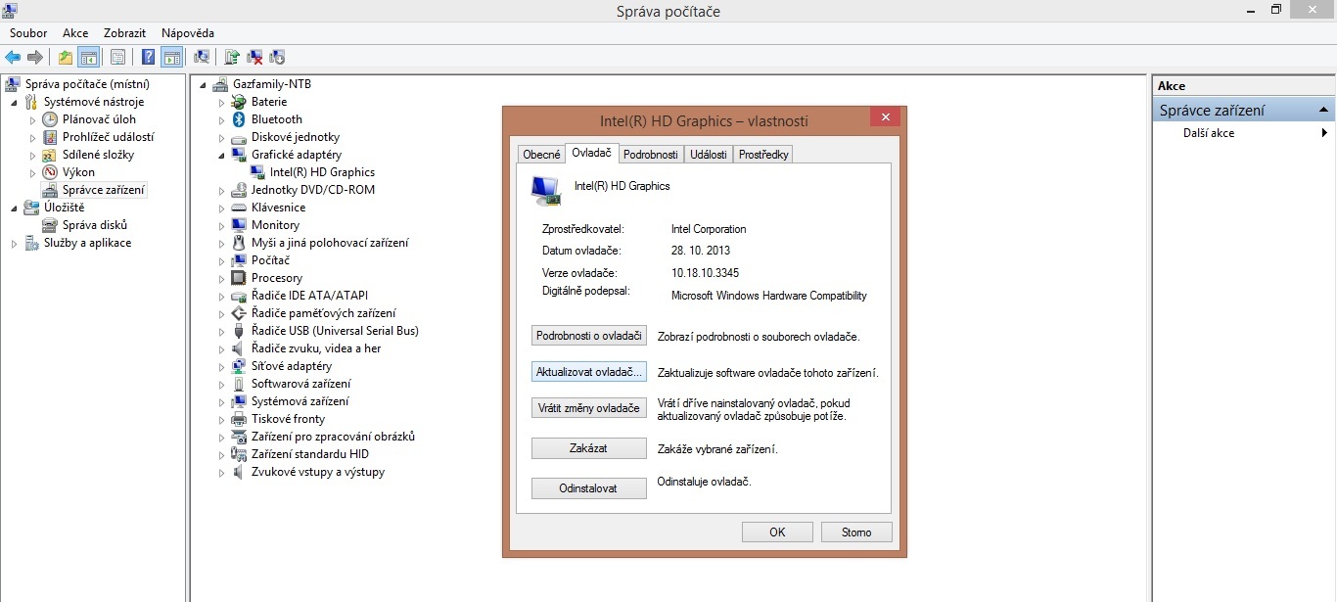Open the Další akce submenu arrow
Image resolution: width=1337 pixels, height=602 pixels.
click(1325, 133)
